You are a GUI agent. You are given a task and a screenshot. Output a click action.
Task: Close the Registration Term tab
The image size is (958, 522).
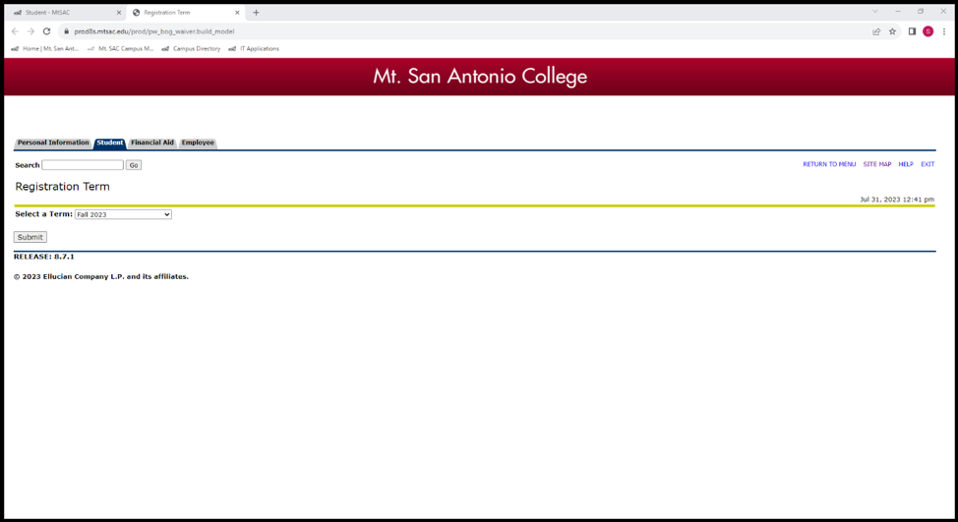tap(237, 12)
